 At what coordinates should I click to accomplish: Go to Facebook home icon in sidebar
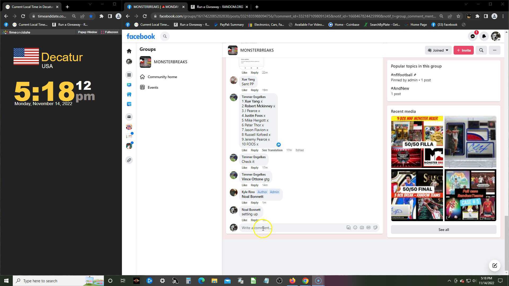click(x=129, y=51)
